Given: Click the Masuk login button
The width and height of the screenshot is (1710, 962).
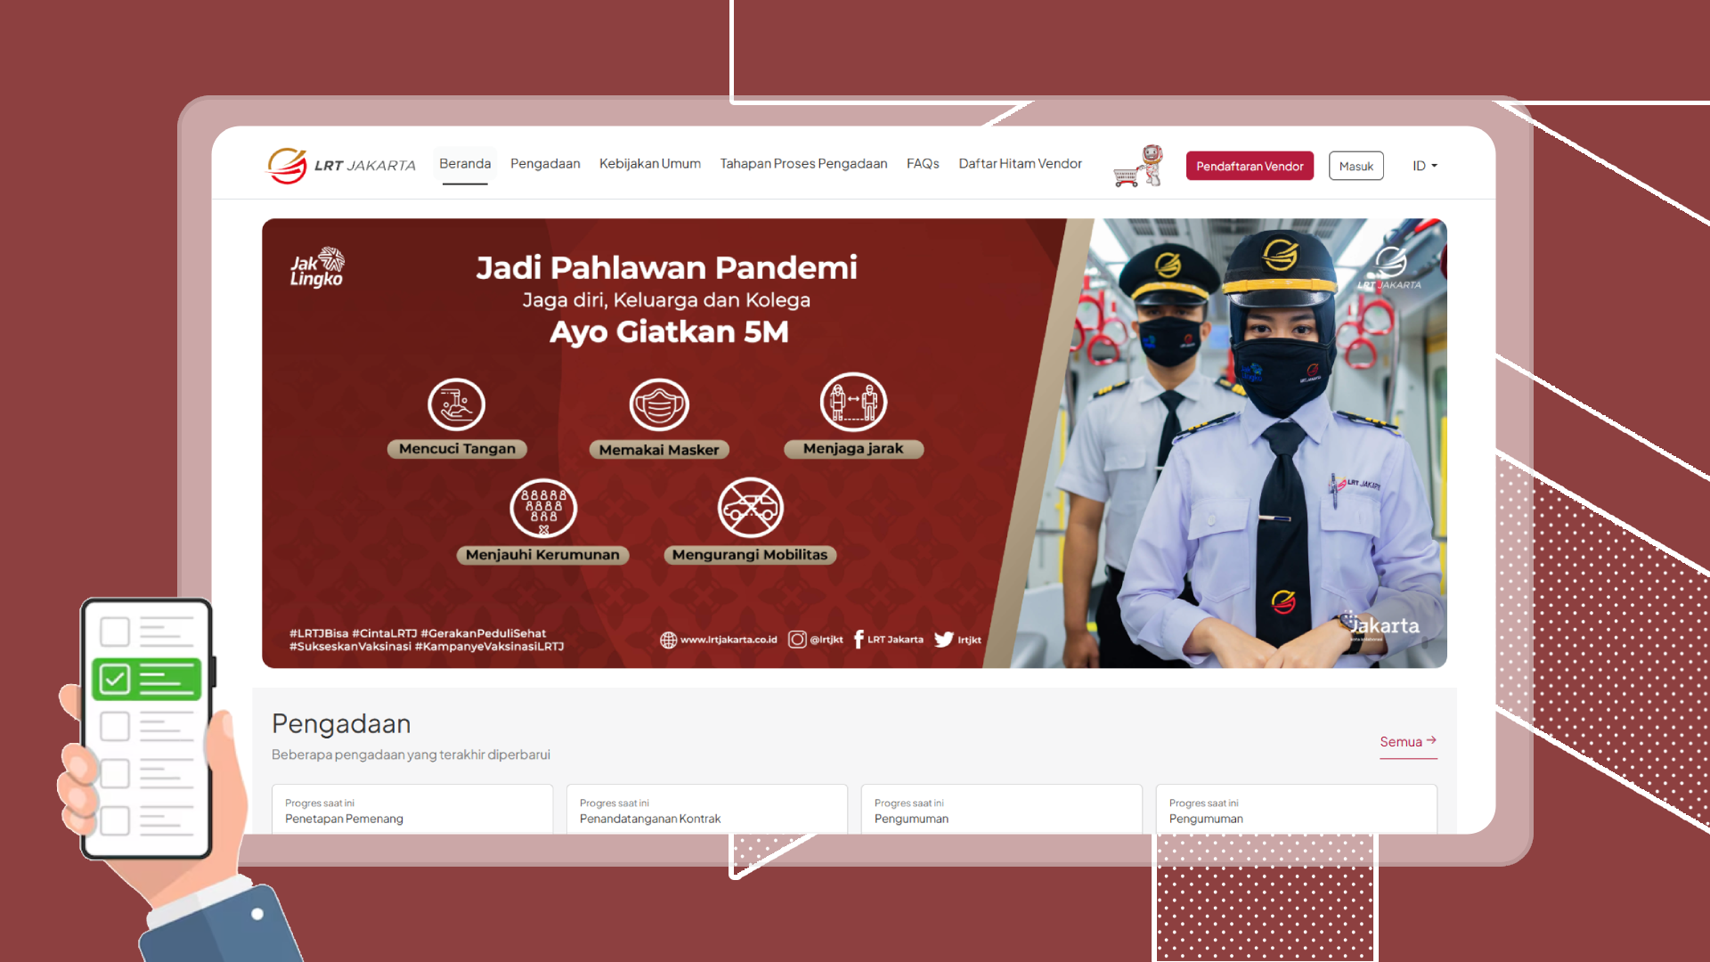Looking at the screenshot, I should point(1356,166).
